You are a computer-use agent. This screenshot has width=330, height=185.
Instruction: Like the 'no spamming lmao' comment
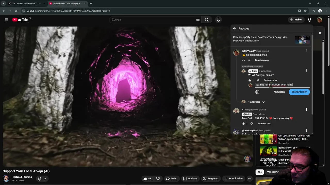click(x=243, y=60)
